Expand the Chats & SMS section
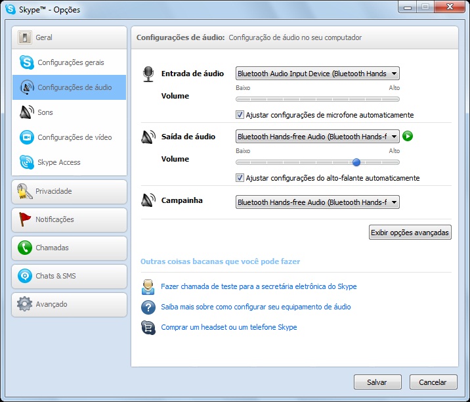 coord(69,276)
